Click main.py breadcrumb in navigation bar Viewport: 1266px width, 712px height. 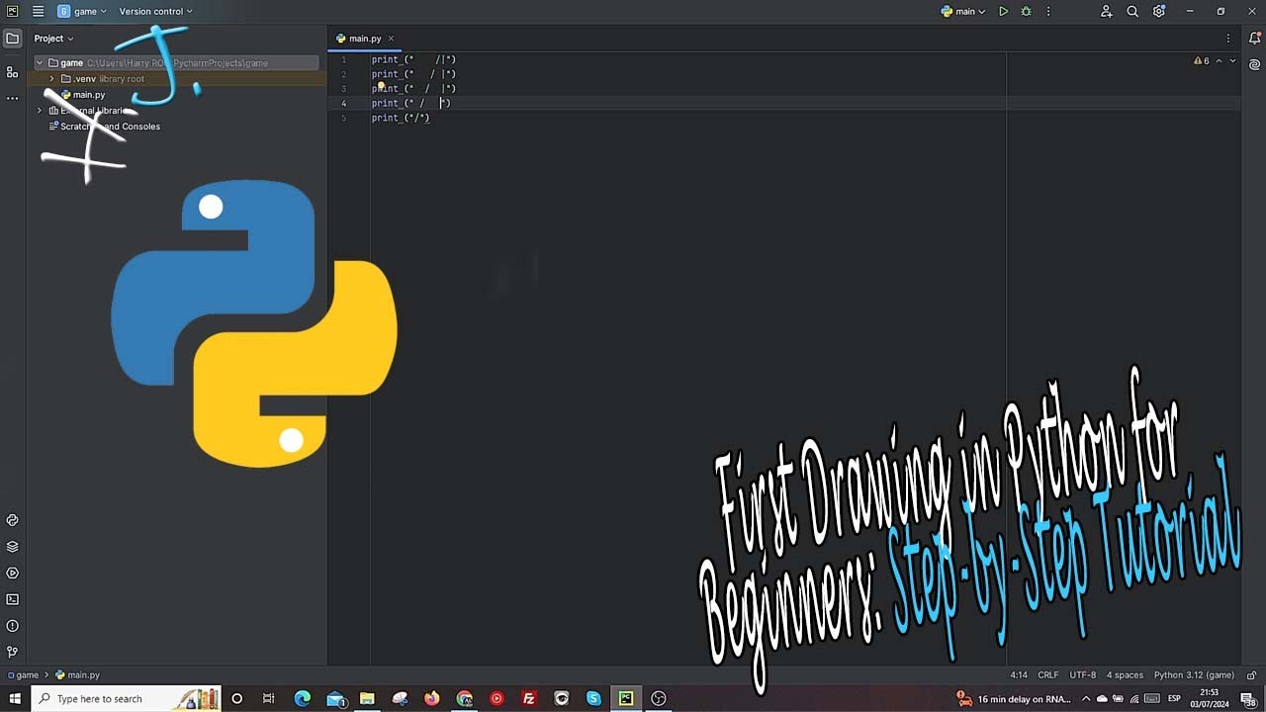point(78,674)
